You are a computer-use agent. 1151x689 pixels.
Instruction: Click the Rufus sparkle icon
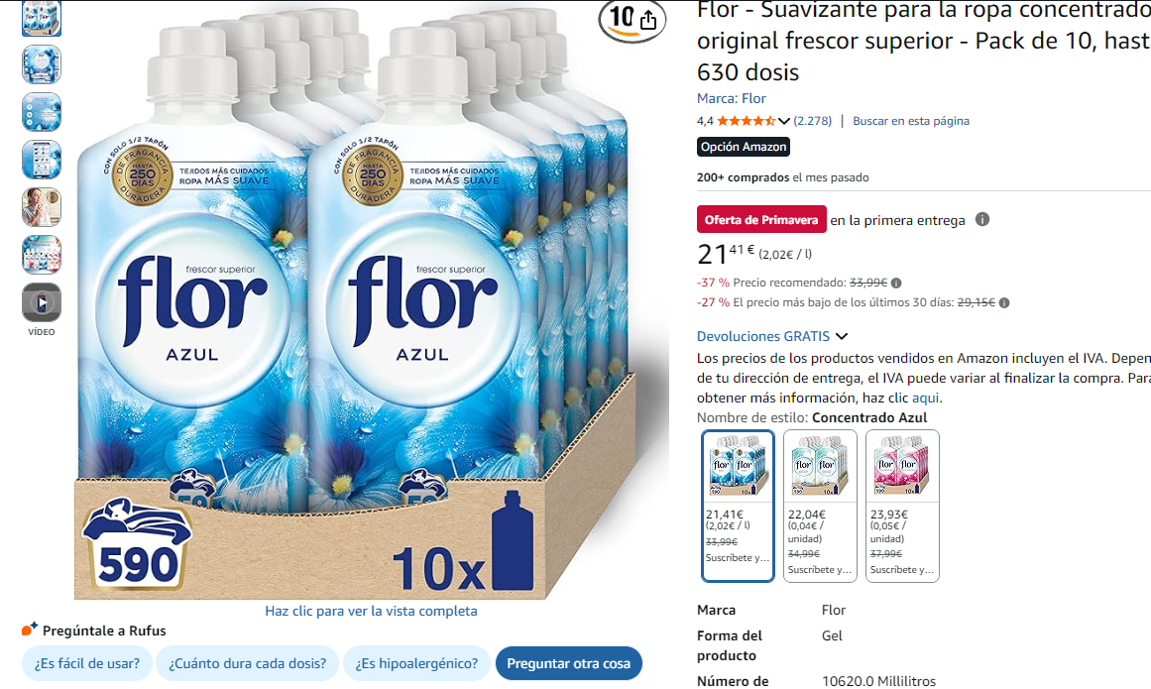30,629
